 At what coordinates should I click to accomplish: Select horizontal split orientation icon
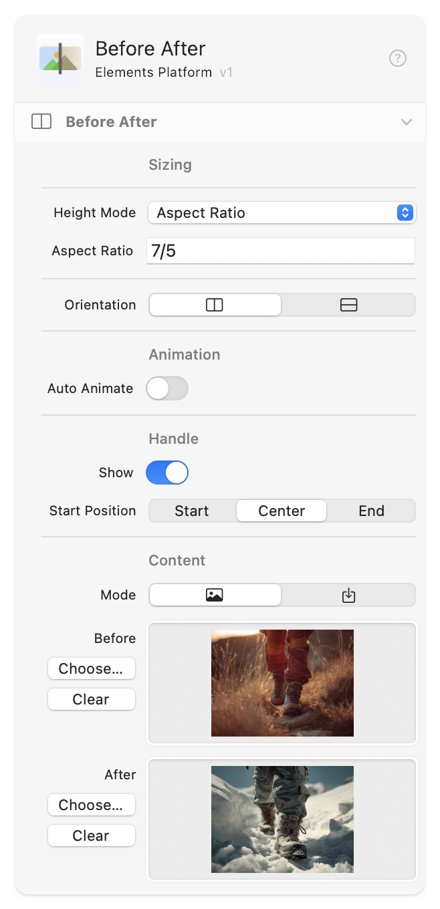pyautogui.click(x=348, y=305)
